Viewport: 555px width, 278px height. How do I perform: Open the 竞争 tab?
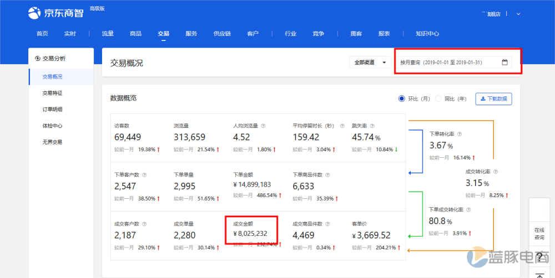[x=318, y=34]
